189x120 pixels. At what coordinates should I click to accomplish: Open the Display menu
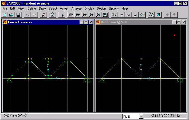89,8
